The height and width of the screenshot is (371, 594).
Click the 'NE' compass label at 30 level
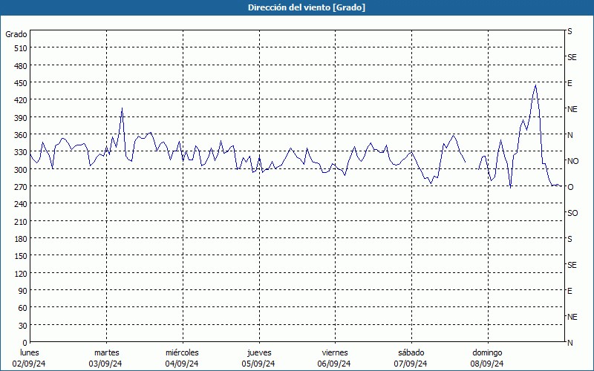(572, 317)
